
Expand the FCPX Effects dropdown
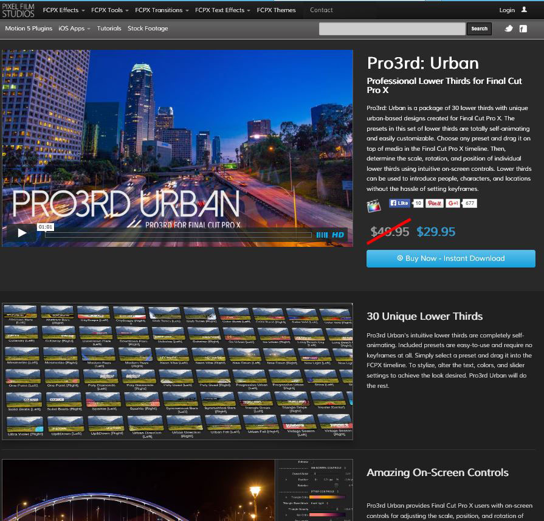(64, 10)
